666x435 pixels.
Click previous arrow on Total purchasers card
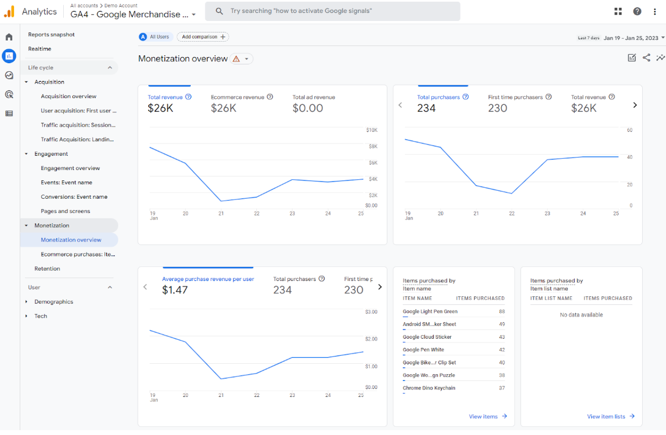click(400, 105)
